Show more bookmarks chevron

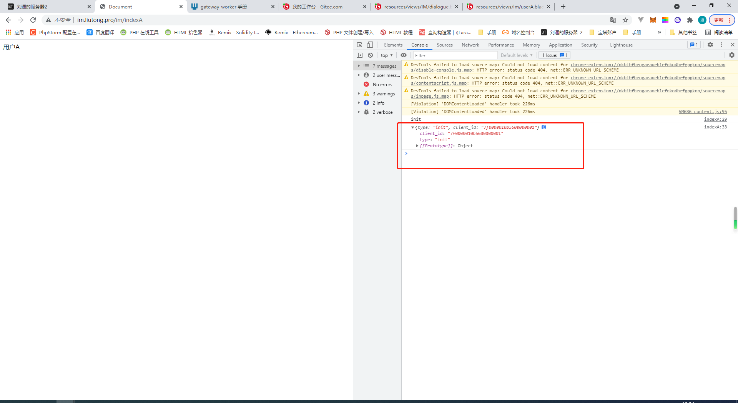coord(660,32)
